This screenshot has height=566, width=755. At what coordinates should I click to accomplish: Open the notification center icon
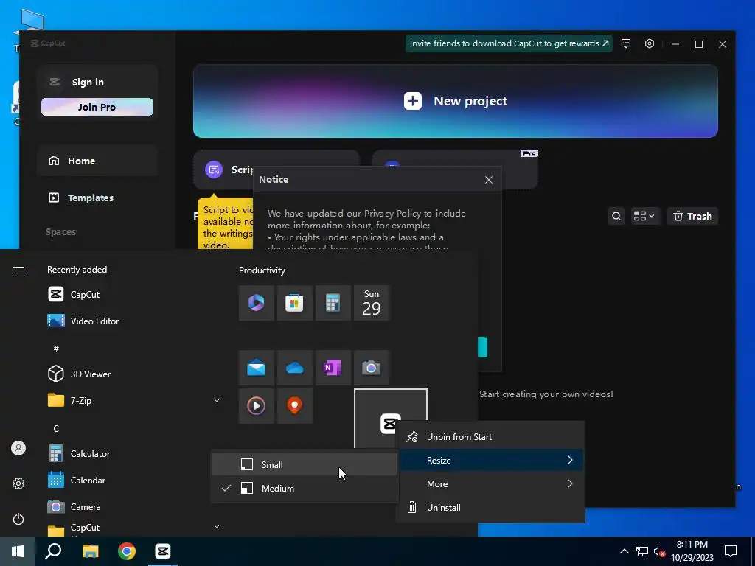click(731, 551)
